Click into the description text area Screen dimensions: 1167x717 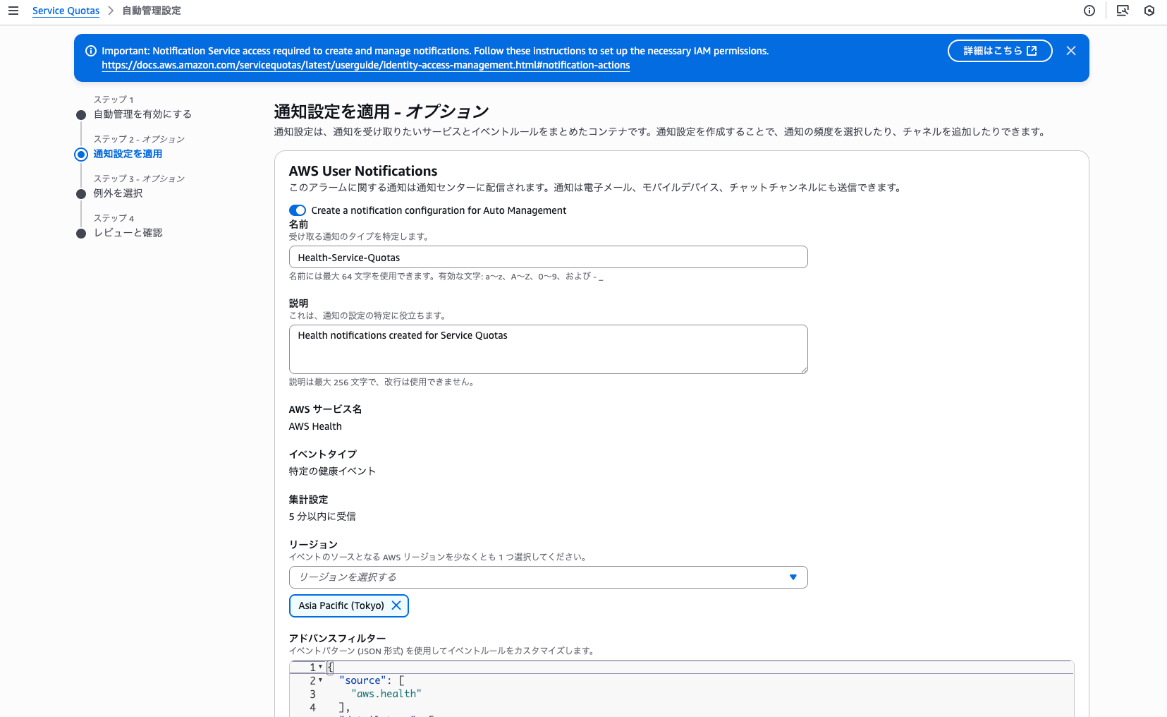[x=548, y=349]
